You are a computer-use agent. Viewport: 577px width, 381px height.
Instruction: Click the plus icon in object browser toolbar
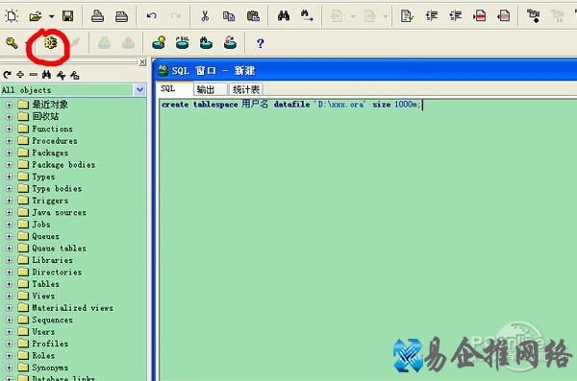pyautogui.click(x=20, y=75)
